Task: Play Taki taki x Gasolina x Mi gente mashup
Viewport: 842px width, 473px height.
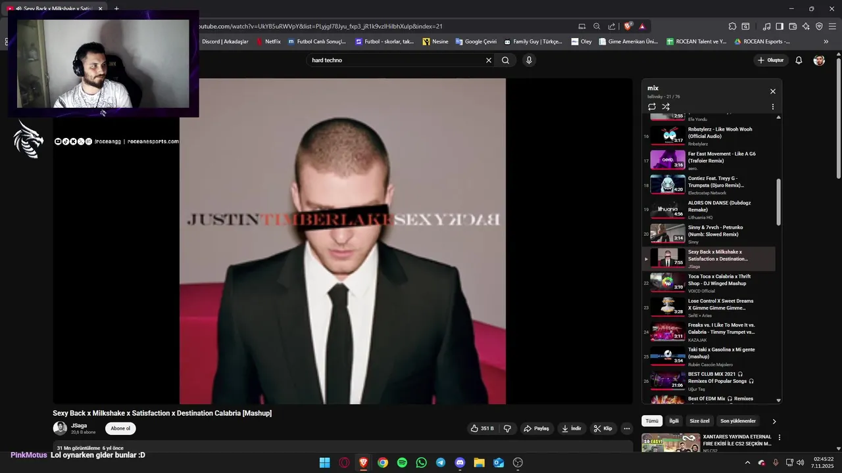Action: (x=709, y=357)
